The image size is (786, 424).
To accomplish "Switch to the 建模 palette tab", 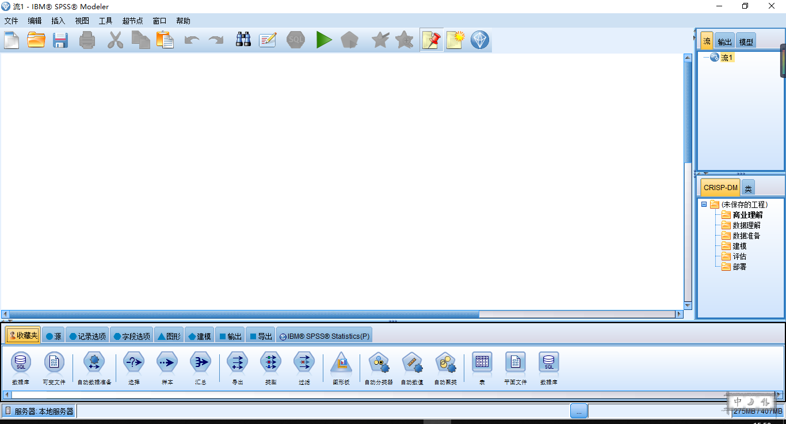I will 200,336.
